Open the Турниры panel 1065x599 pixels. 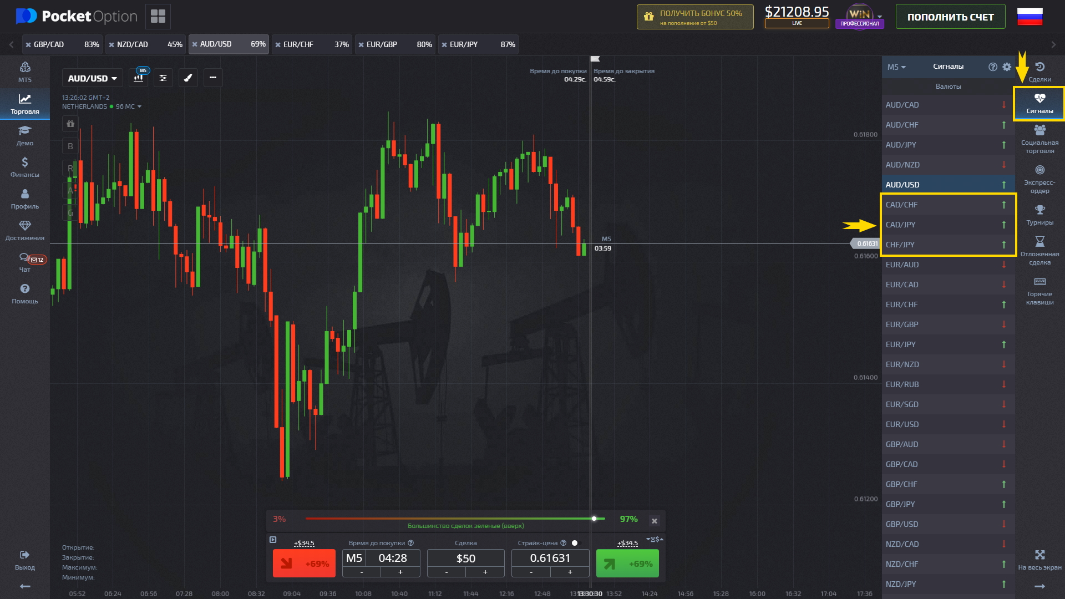[x=1039, y=214]
